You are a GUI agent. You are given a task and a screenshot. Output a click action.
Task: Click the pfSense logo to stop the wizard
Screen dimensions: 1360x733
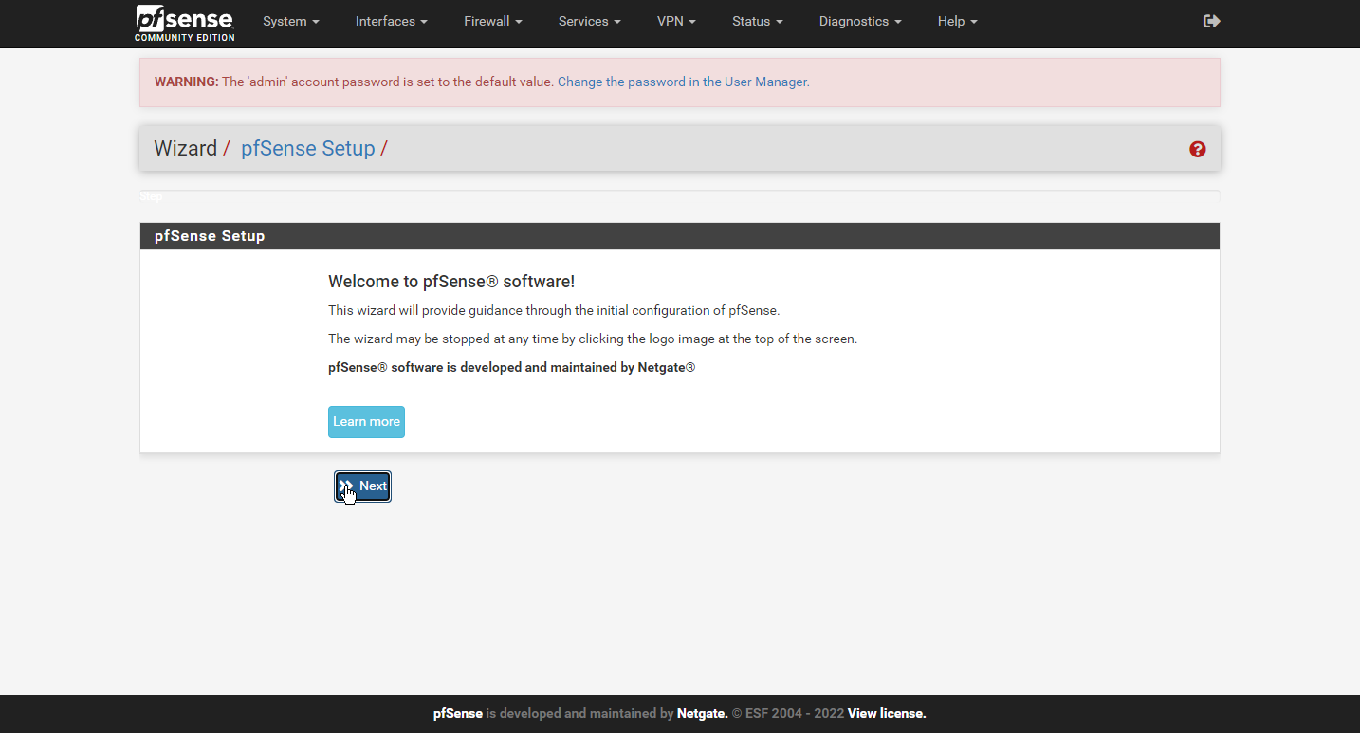pyautogui.click(x=184, y=24)
